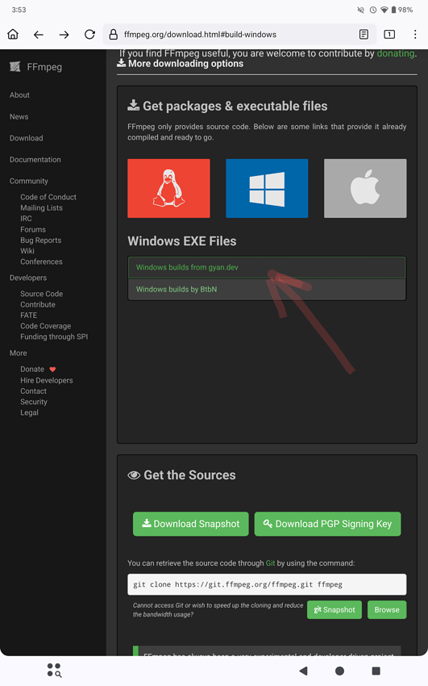This screenshot has width=428, height=686.
Task: Select the Apple macOS packages tile
Action: (x=365, y=188)
